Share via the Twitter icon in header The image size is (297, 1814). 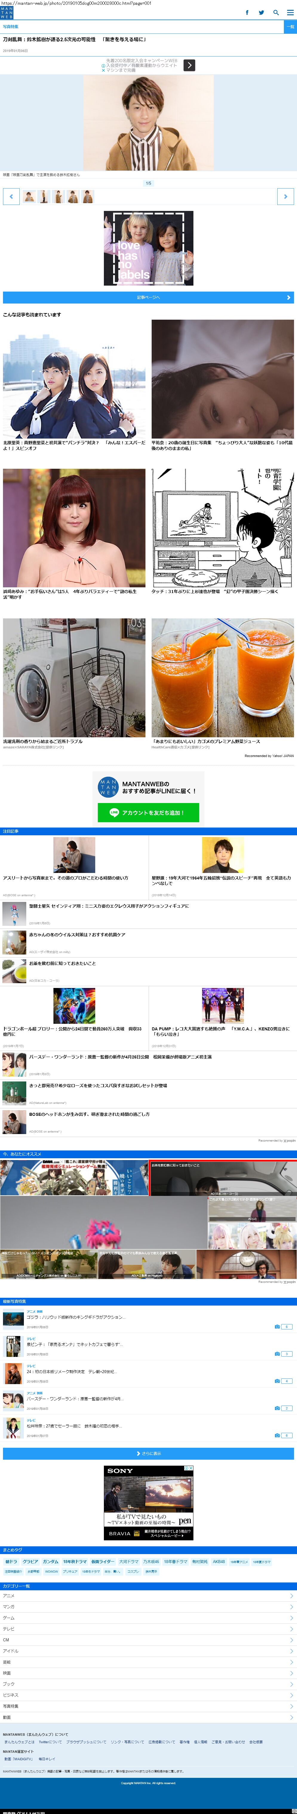tap(261, 13)
